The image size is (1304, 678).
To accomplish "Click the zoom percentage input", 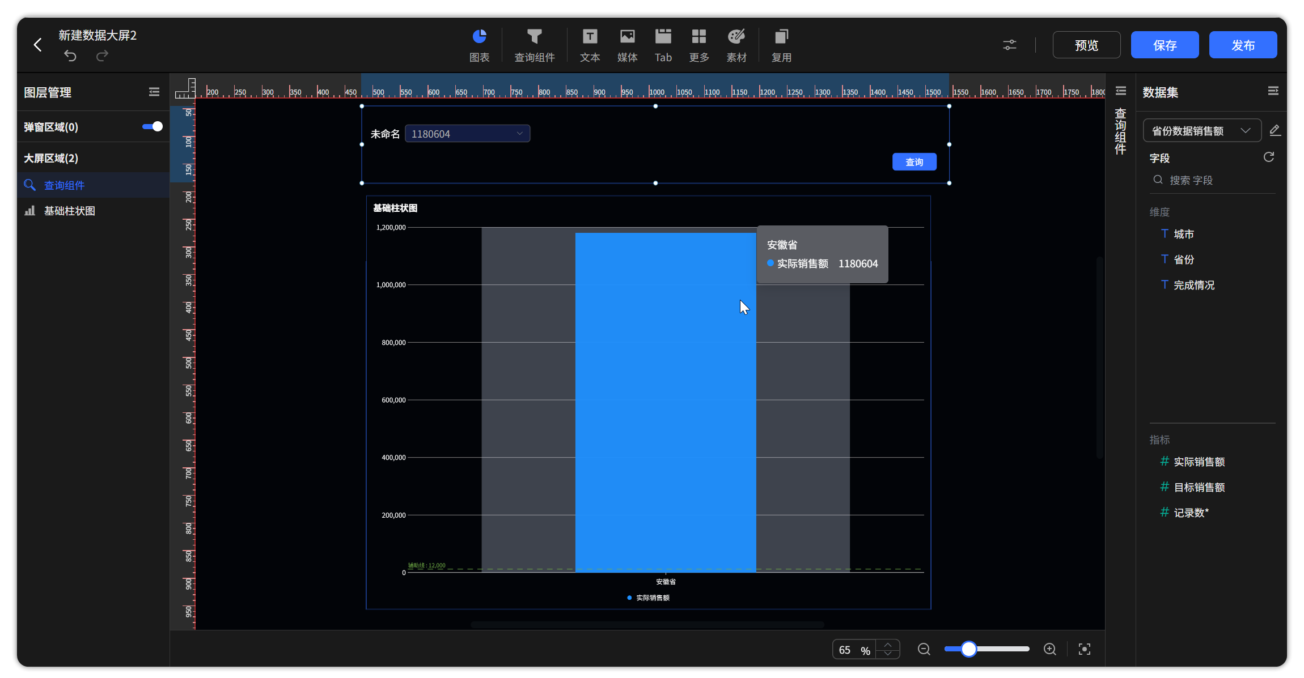I will pos(854,650).
